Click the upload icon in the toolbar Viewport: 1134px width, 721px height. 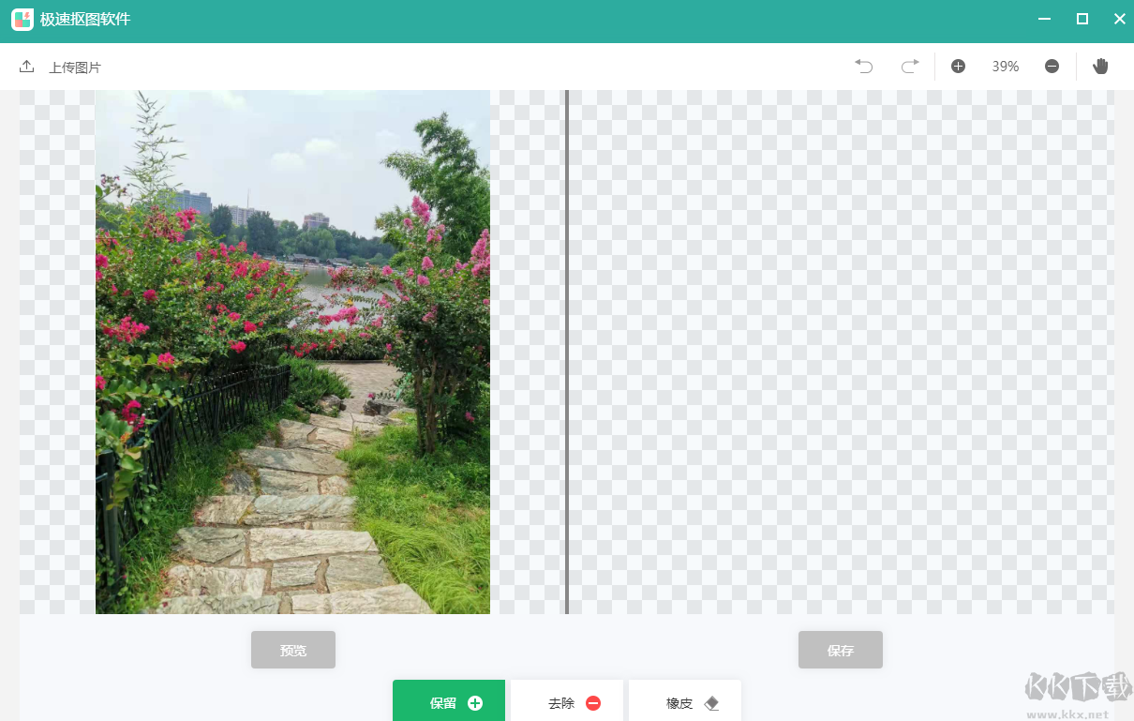pos(26,67)
